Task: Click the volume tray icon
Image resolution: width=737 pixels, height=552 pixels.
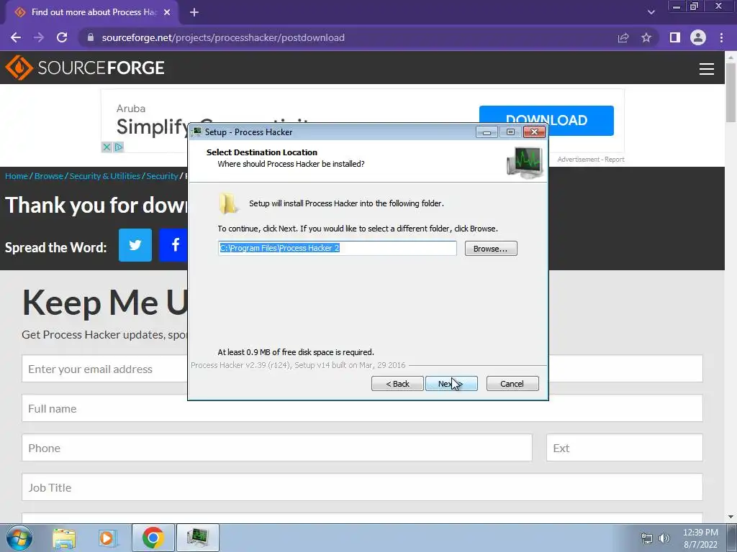Action: coord(664,538)
